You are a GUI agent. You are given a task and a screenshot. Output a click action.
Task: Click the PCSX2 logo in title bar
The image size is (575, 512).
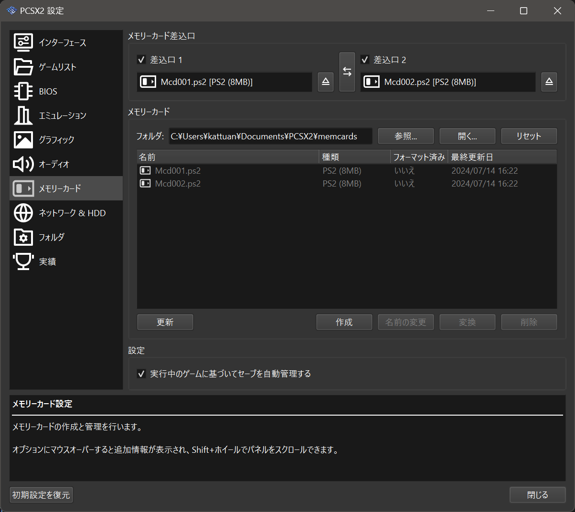pyautogui.click(x=11, y=10)
